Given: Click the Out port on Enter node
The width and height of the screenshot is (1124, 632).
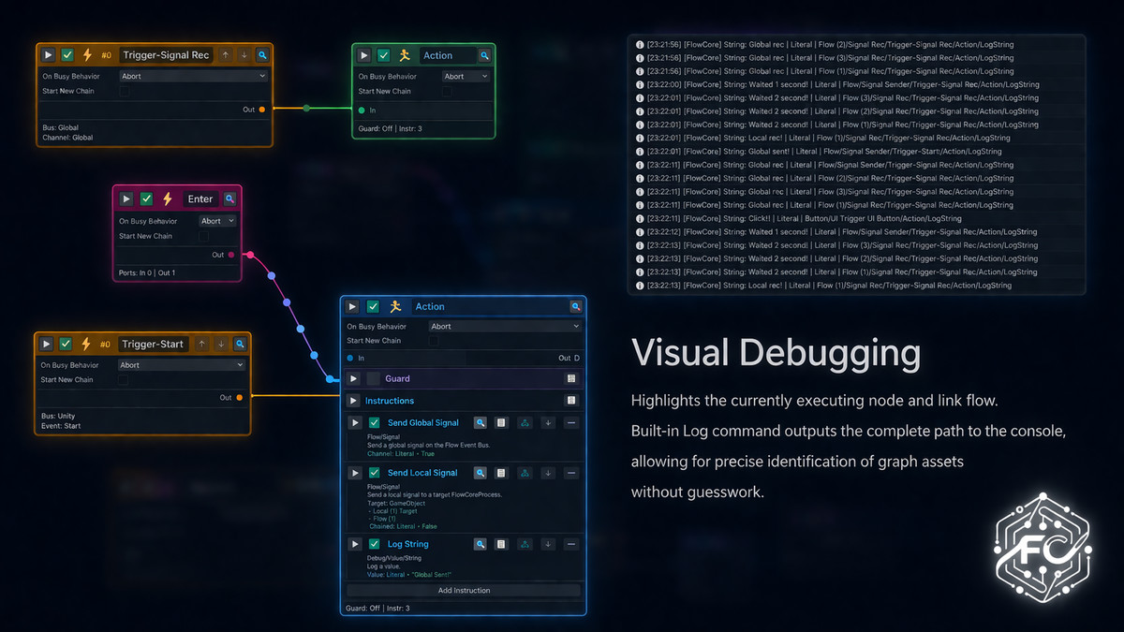Looking at the screenshot, I should [230, 255].
